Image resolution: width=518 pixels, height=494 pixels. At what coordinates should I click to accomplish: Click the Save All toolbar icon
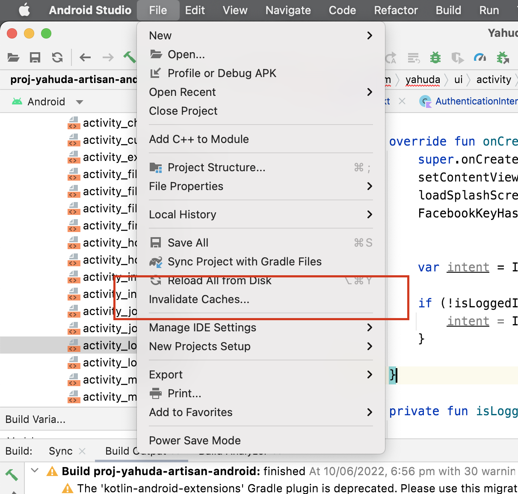click(x=35, y=57)
